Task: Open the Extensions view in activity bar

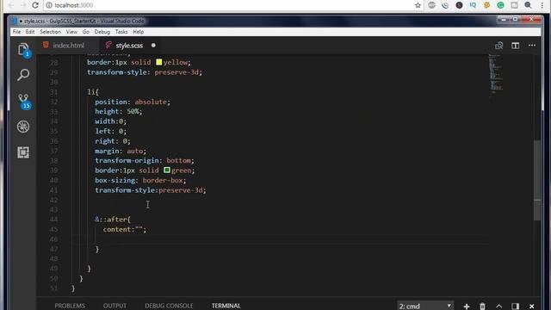Action: (x=23, y=152)
